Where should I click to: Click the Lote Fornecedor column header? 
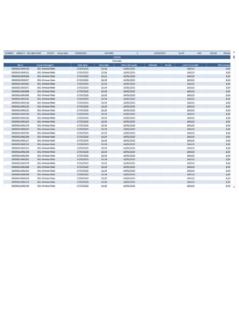coord(190,65)
